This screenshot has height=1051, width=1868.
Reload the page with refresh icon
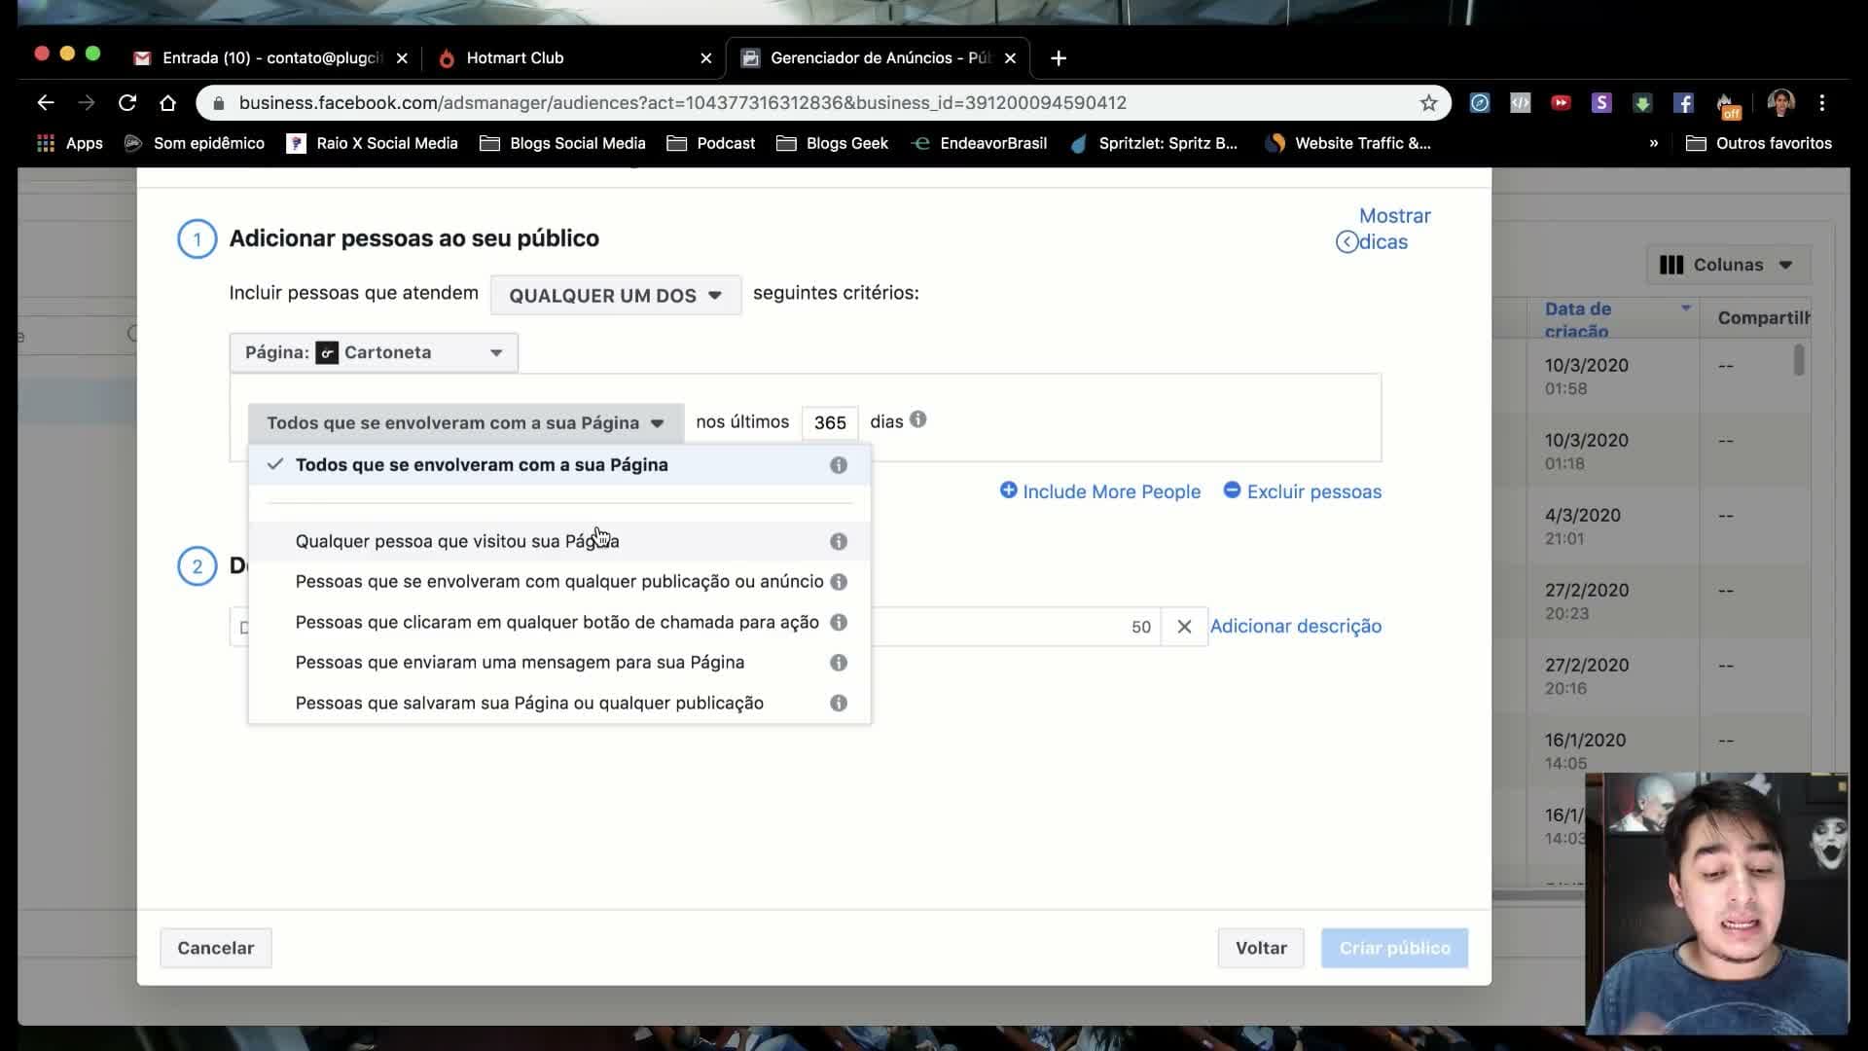click(x=127, y=103)
